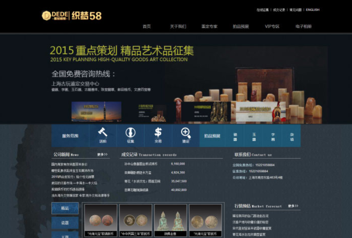The image size is (352, 238).
Task: Expand 更多>> beside 行情预估 Market forecast
Action: pos(293,206)
